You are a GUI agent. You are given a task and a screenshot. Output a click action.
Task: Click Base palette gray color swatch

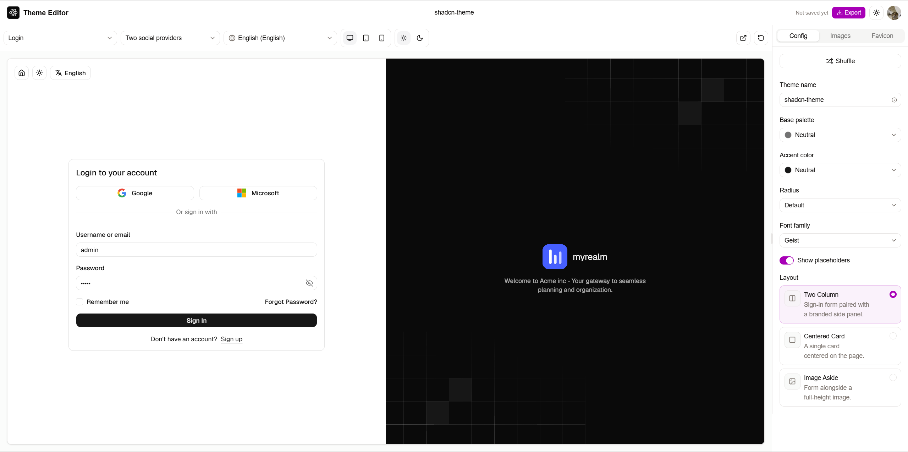[788, 135]
